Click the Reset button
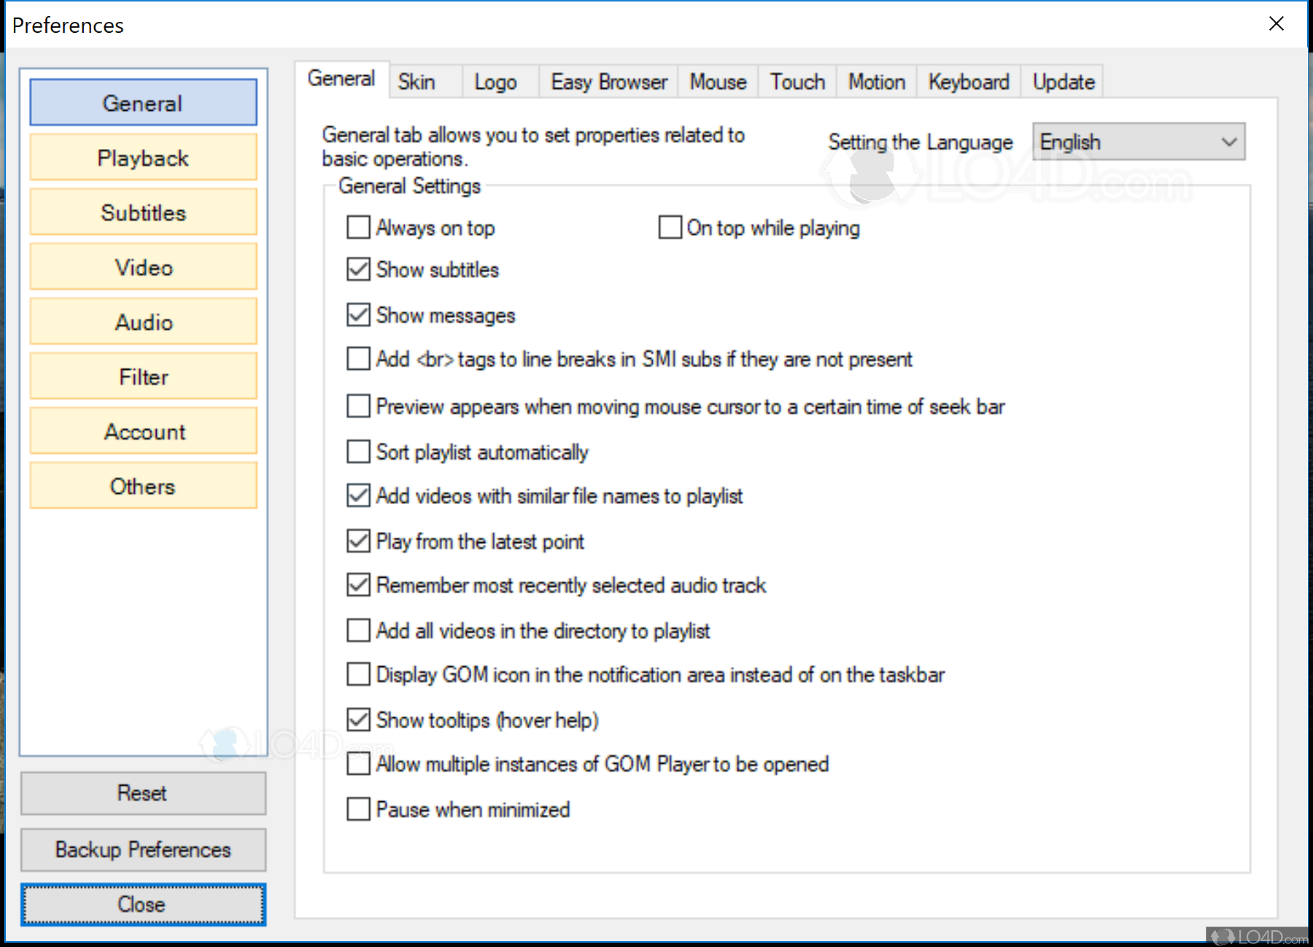The height and width of the screenshot is (947, 1313). point(143,793)
